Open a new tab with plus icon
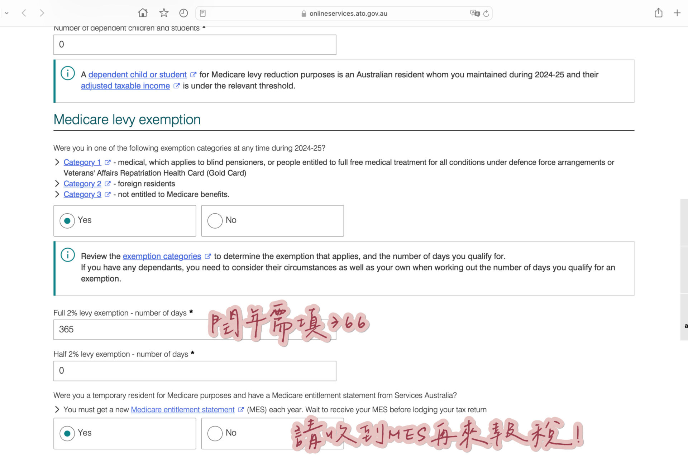 [677, 13]
